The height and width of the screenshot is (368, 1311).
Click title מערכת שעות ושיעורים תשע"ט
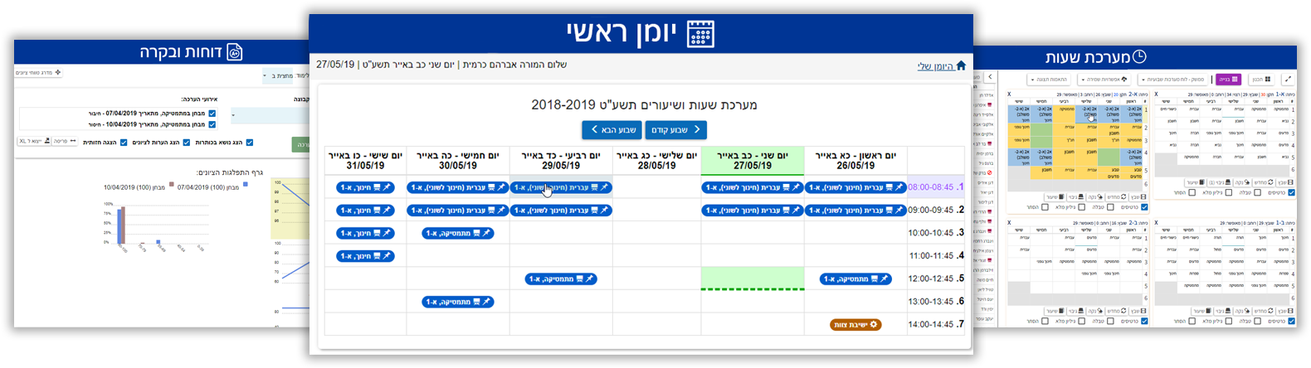coord(644,105)
